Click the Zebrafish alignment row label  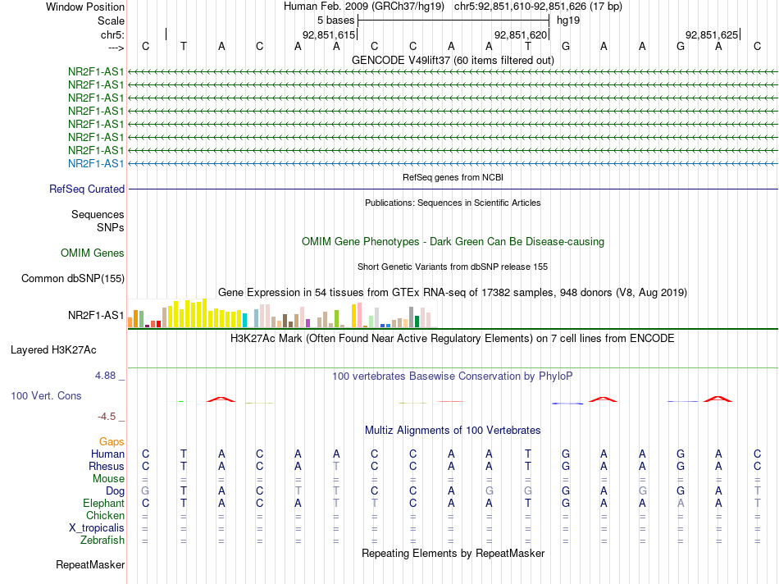[102, 540]
